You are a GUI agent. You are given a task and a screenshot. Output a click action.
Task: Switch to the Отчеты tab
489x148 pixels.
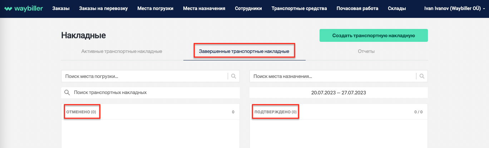366,51
